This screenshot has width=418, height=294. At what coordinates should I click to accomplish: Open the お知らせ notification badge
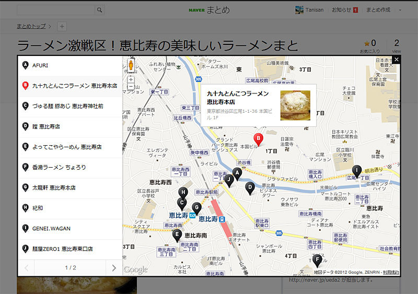pos(355,10)
